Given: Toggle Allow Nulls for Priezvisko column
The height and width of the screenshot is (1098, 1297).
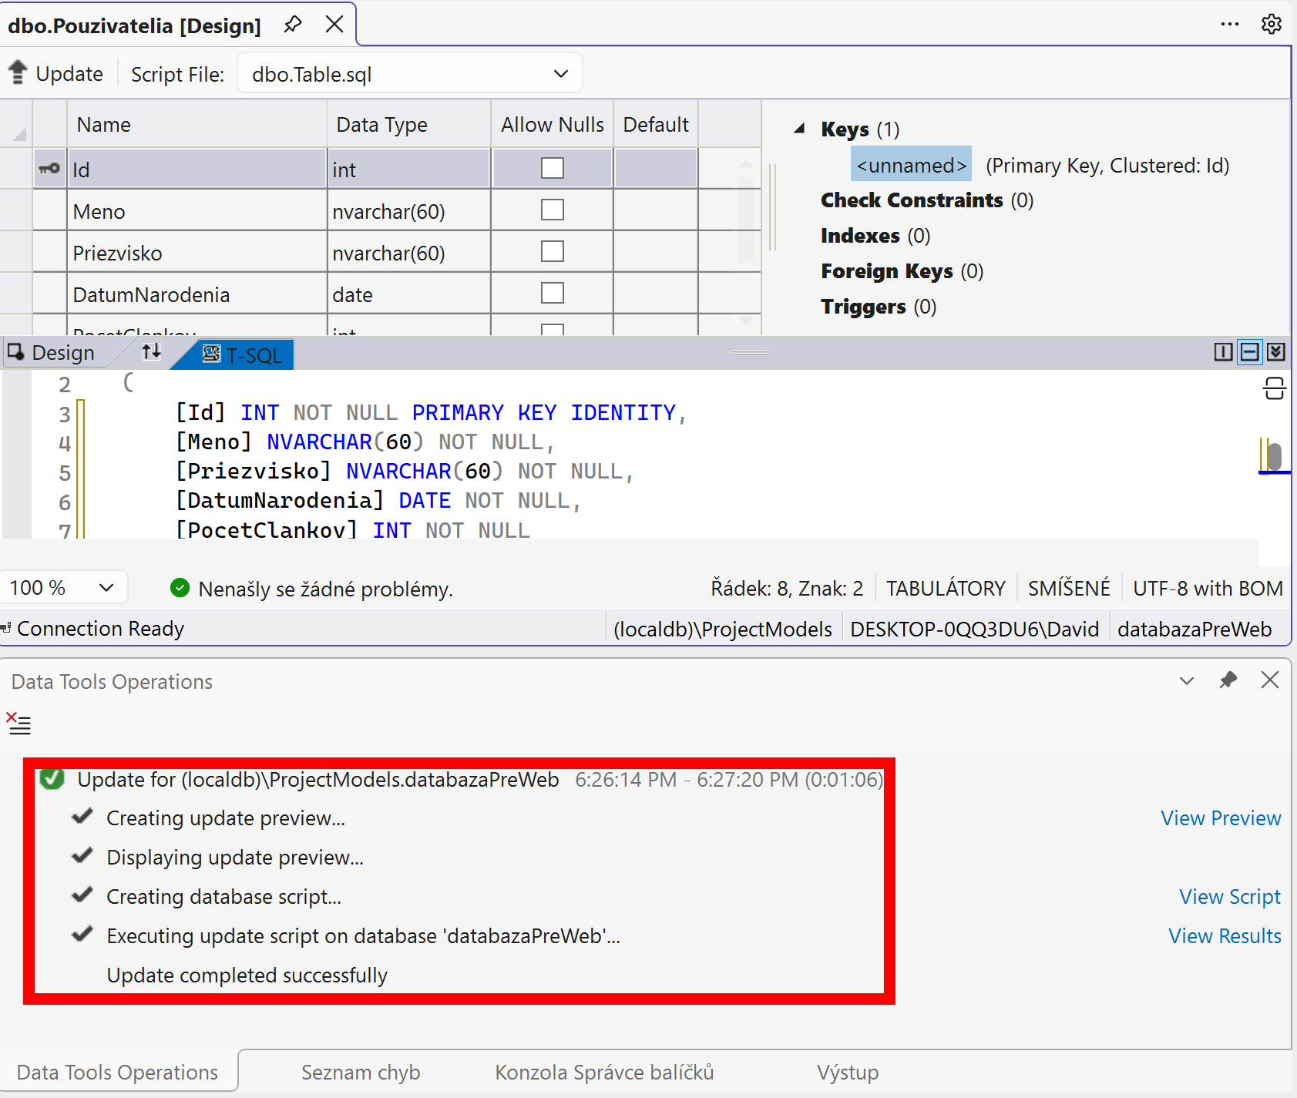Looking at the screenshot, I should [x=553, y=251].
